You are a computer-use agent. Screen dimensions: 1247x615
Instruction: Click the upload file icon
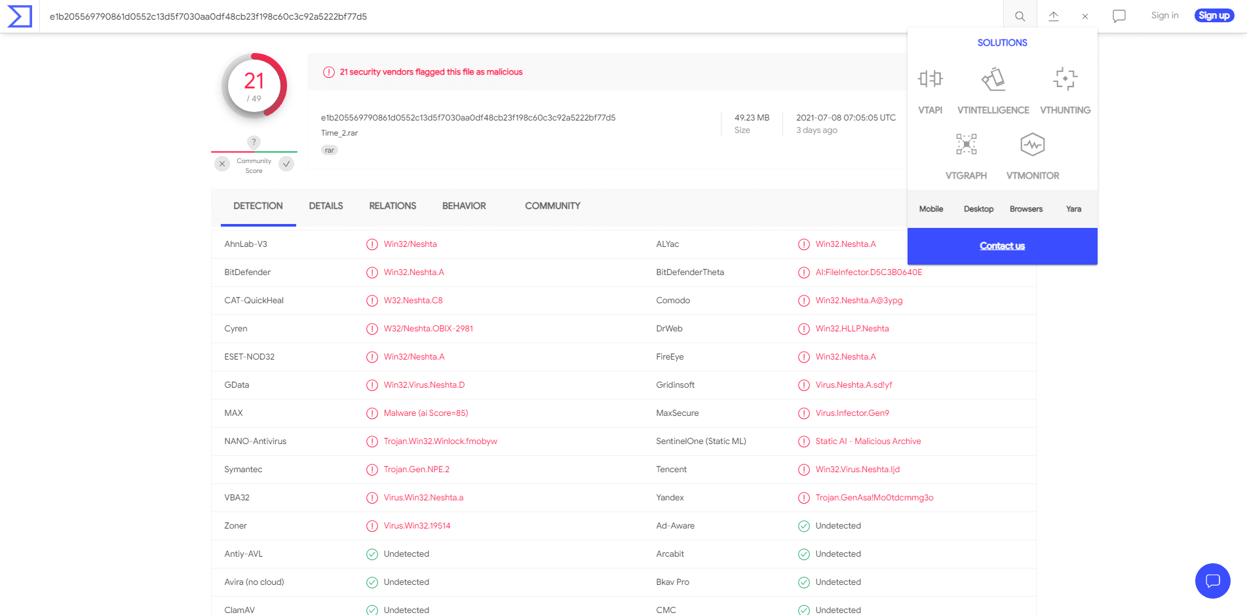coord(1053,16)
